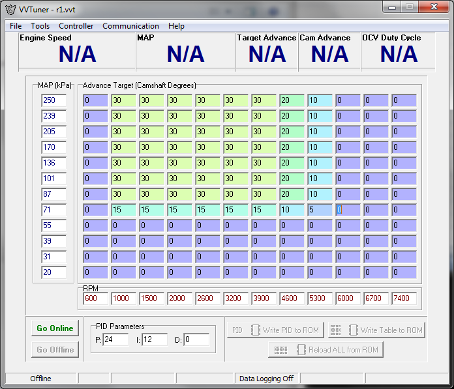Open the Communication menu
This screenshot has height=389, width=454.
(x=130, y=26)
